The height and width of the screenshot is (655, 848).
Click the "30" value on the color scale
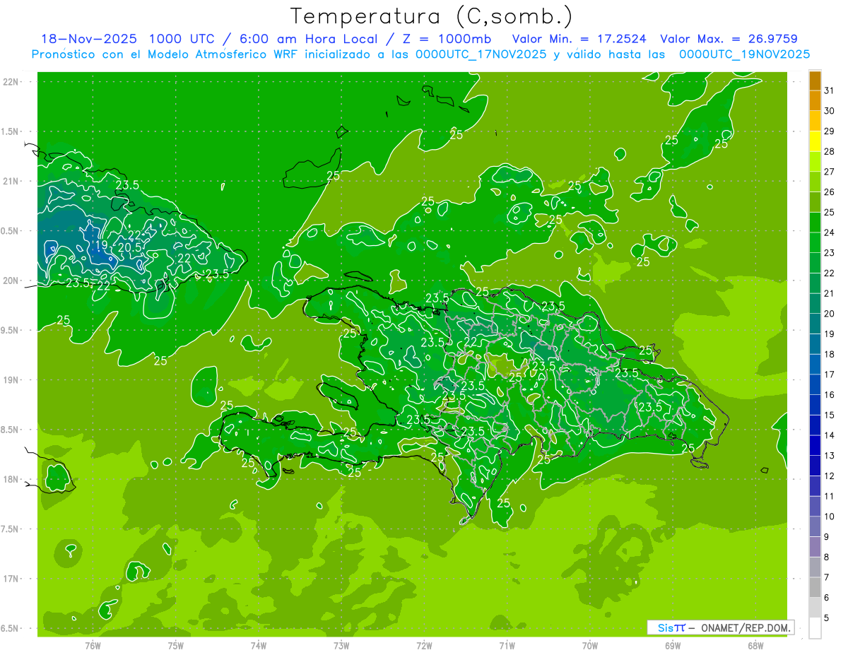click(829, 111)
